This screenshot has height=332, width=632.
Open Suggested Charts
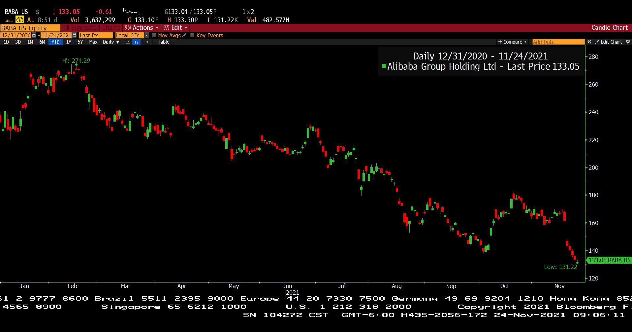coord(92,28)
